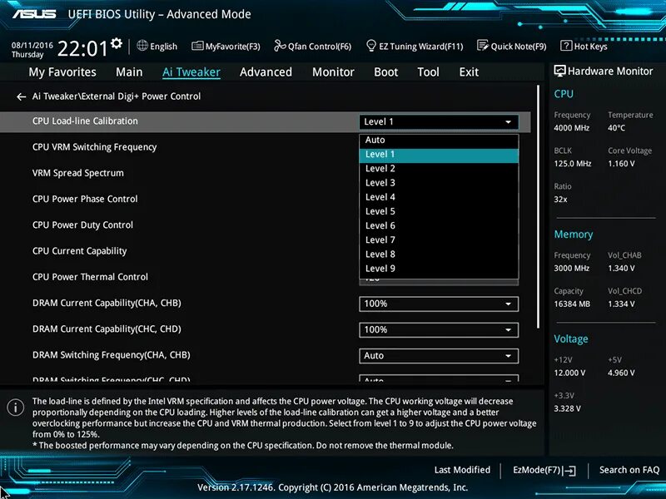This screenshot has width=666, height=499.
Task: Select Level 1 in the dropdown list
Action: pos(439,155)
